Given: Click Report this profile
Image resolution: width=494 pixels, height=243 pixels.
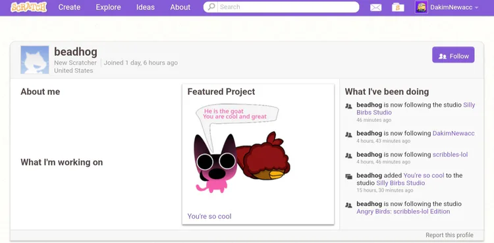Looking at the screenshot, I should 449,235.
